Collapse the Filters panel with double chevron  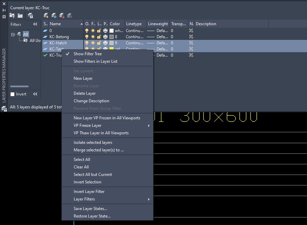(35, 24)
